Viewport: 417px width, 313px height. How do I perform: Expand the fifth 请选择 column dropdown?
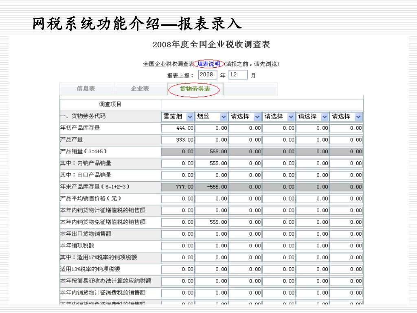(313, 117)
